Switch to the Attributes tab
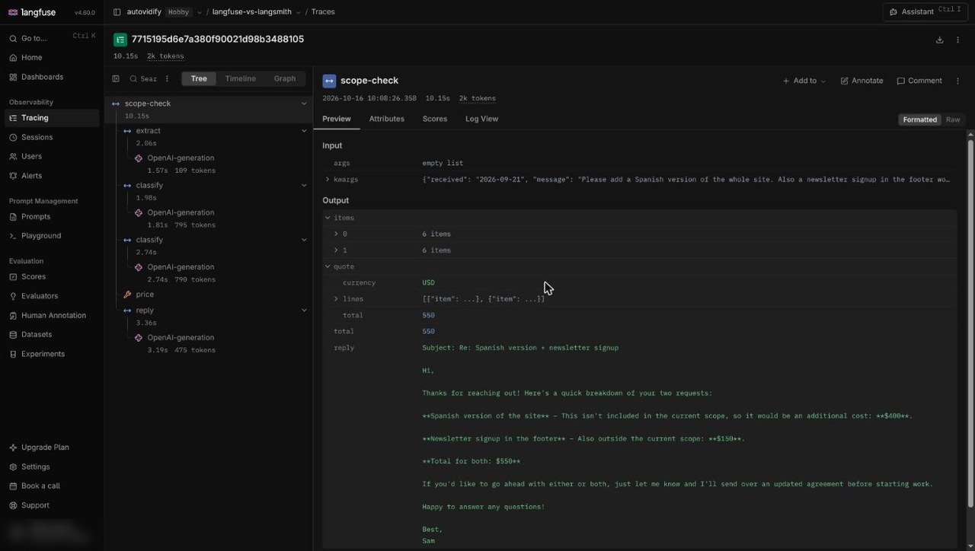 (386, 119)
